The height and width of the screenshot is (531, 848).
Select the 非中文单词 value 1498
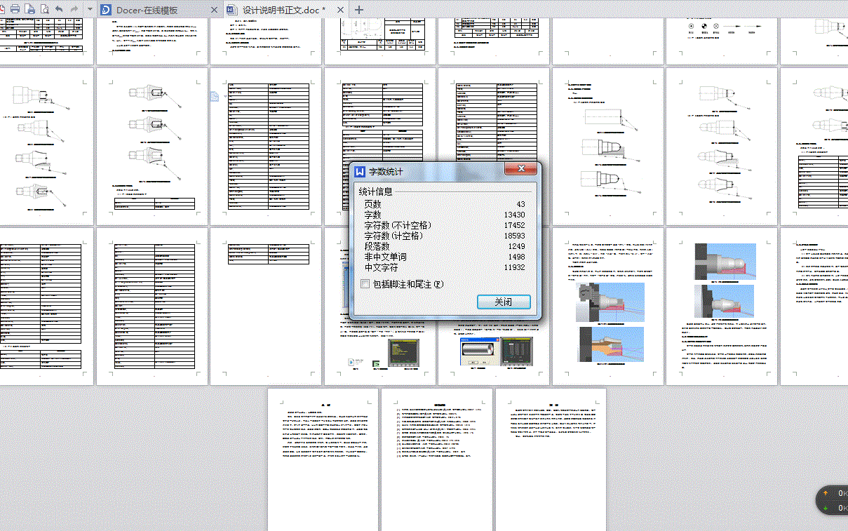[x=516, y=257]
